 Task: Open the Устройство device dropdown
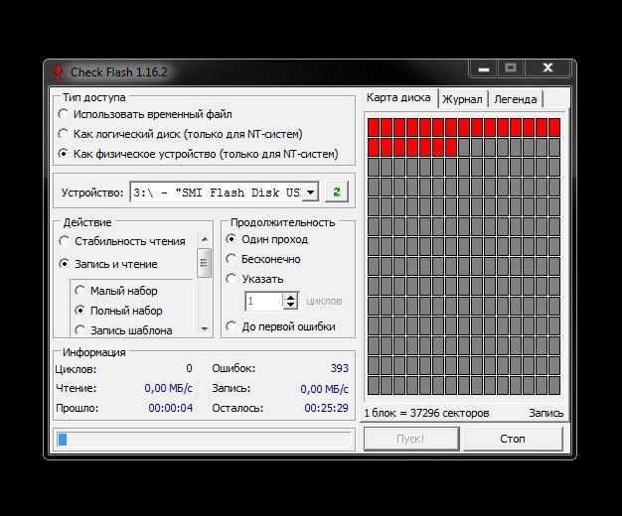click(311, 193)
